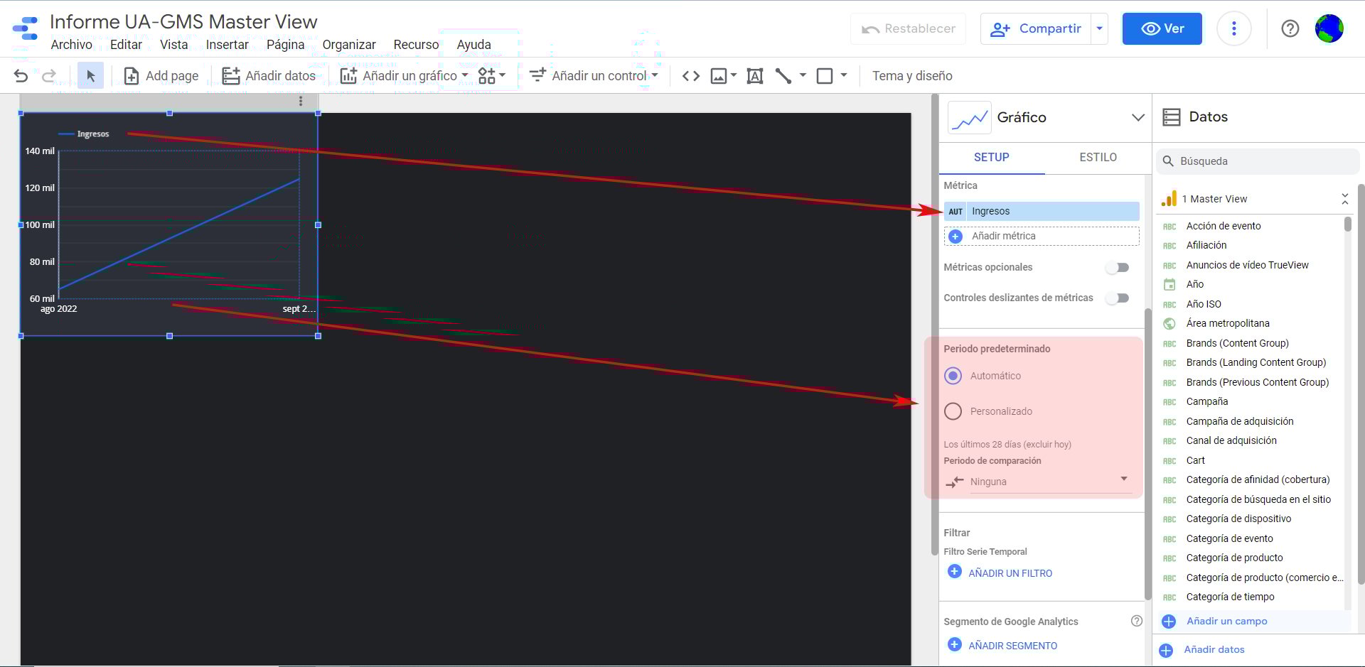Click the disabled Restablecer button
This screenshot has width=1365, height=667.
908,28
